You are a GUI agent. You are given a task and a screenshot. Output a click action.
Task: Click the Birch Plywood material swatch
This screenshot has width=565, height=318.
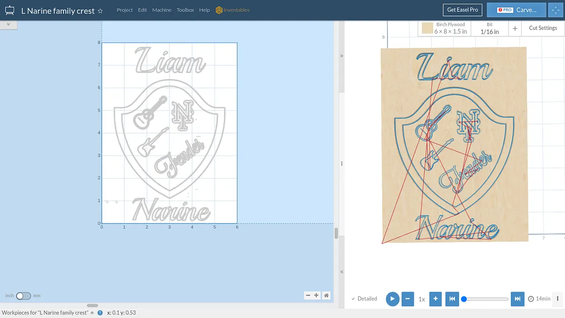point(428,28)
